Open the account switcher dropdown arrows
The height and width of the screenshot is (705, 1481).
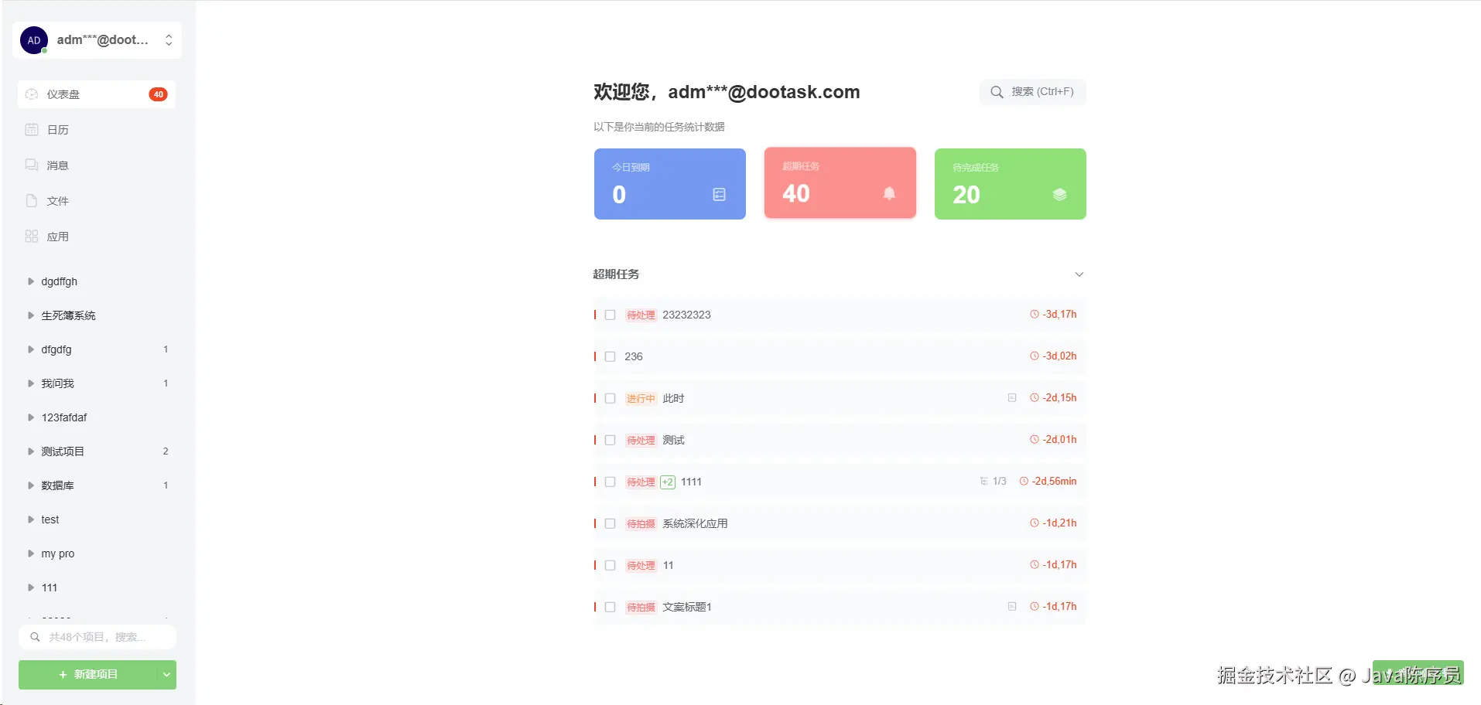pyautogui.click(x=169, y=40)
